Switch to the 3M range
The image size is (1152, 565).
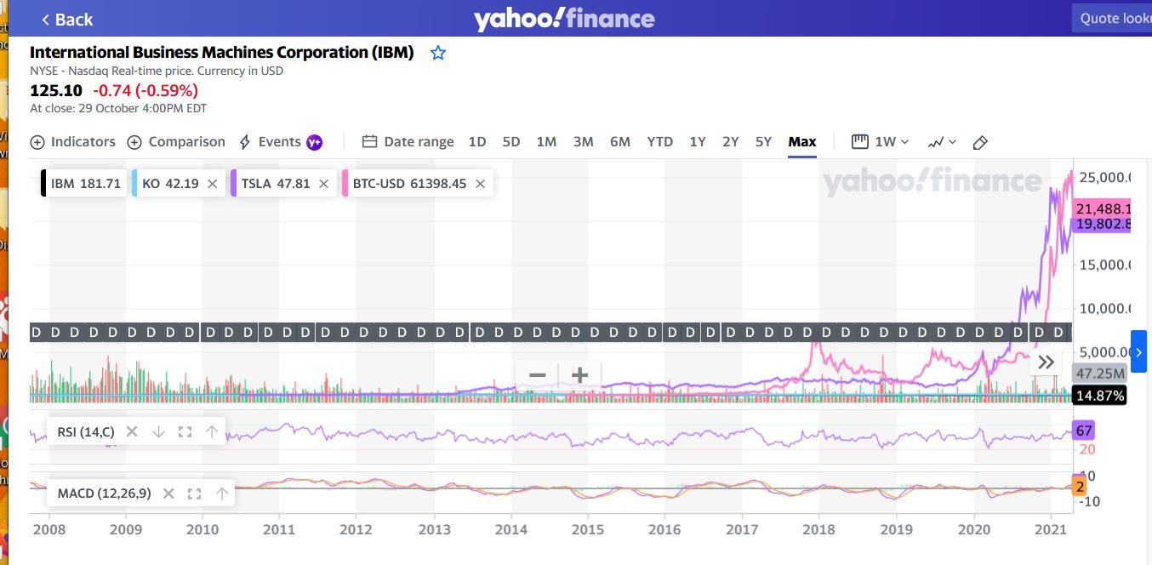(583, 142)
